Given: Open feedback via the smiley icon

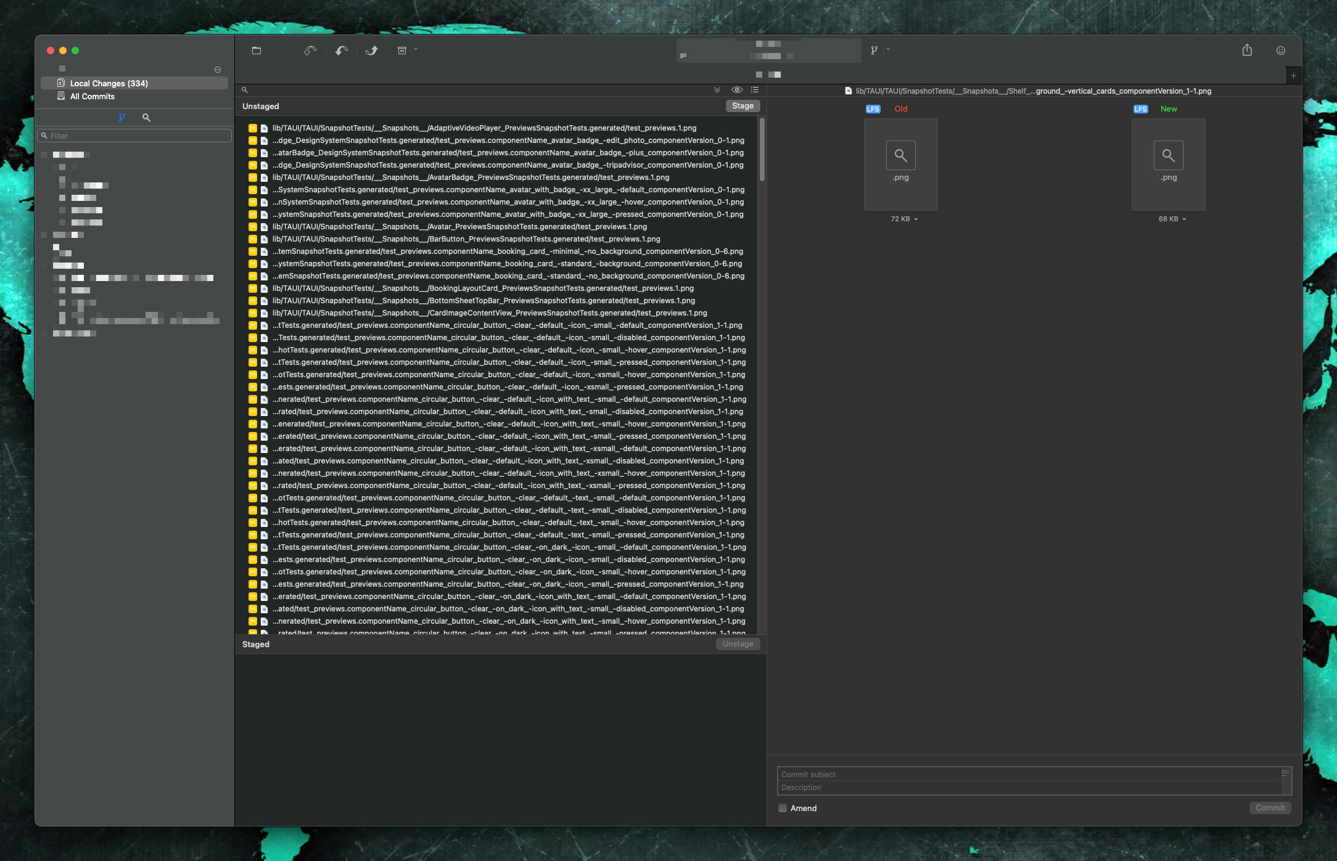Looking at the screenshot, I should pos(1280,51).
